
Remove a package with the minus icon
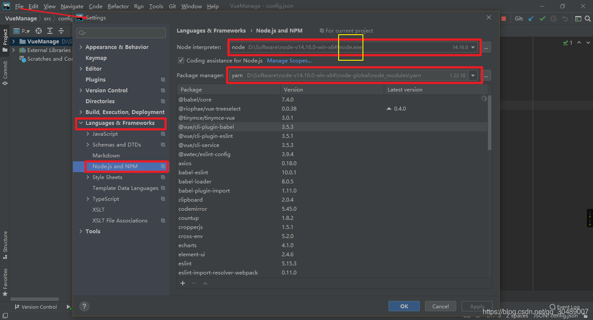click(194, 283)
